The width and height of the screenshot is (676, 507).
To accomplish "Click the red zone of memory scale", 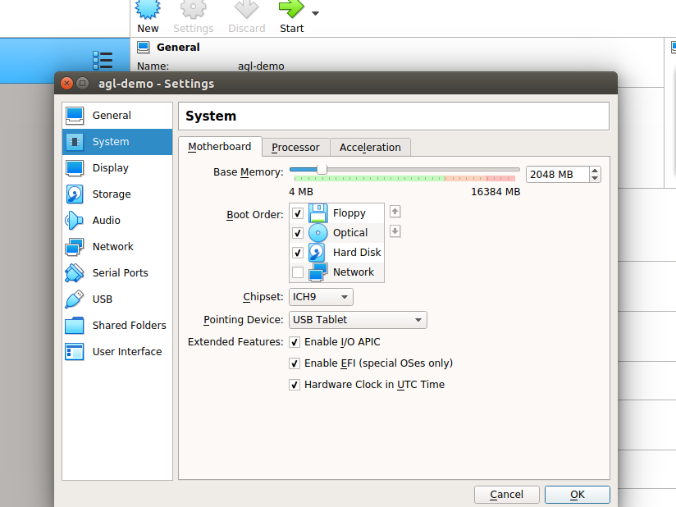I will point(501,178).
